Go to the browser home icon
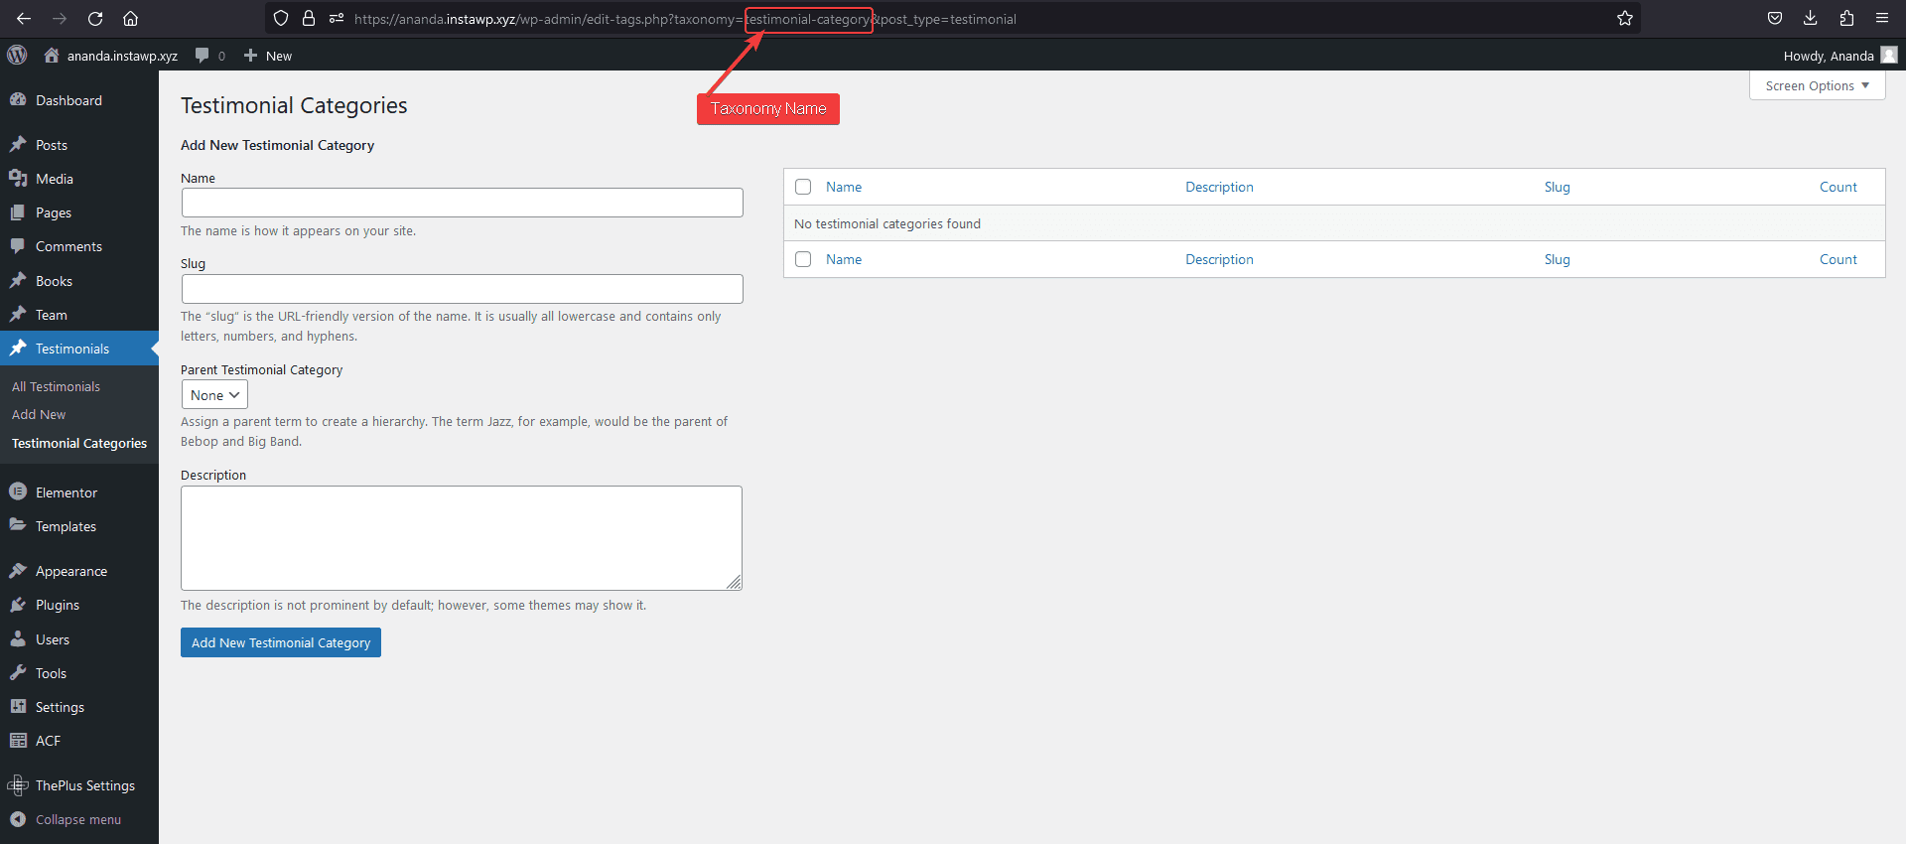This screenshot has width=1906, height=844. (130, 19)
